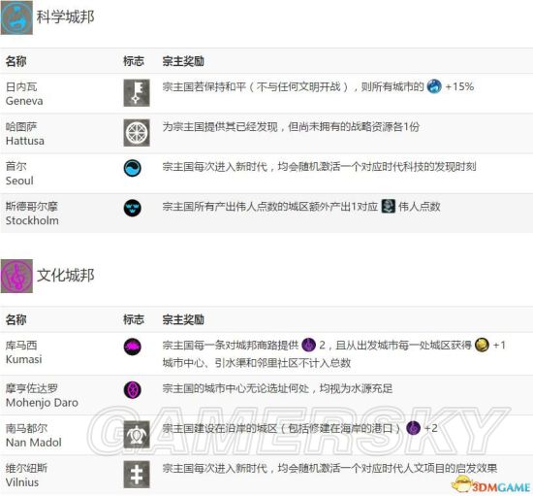Viewport: 533px width, 496px height.
Task: Click the culture yield icon in Nan Madol row
Action: point(414,428)
